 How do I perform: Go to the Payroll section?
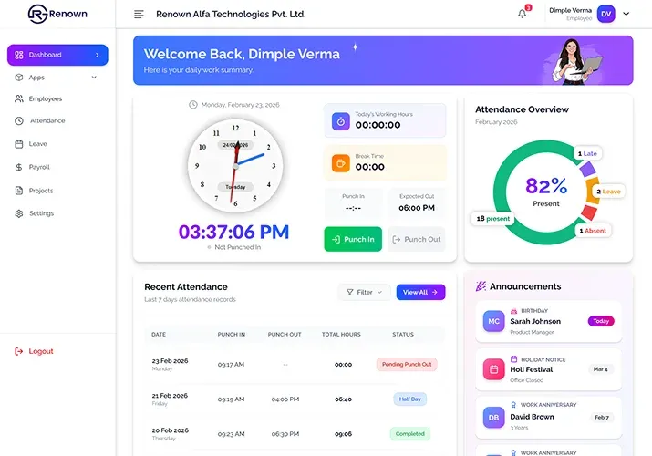coord(39,167)
